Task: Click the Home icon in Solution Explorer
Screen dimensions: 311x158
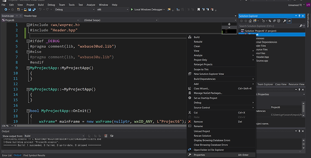Action: (250, 21)
